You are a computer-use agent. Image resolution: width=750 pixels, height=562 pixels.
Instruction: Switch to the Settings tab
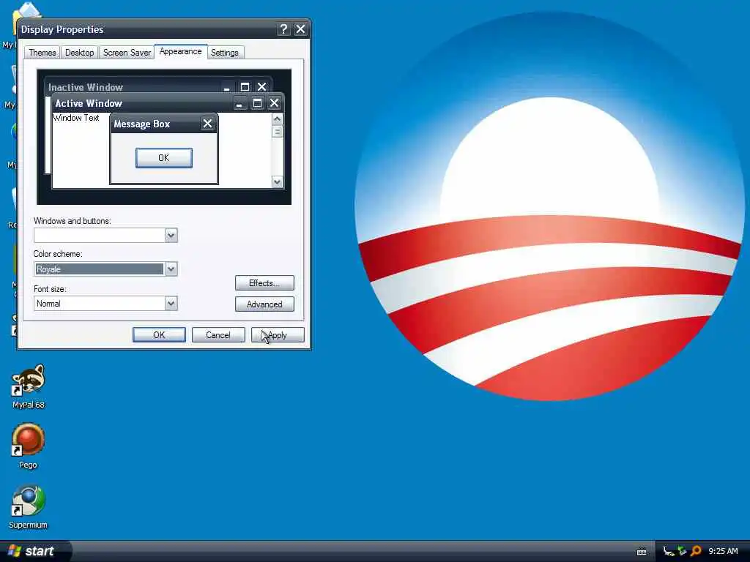225,53
